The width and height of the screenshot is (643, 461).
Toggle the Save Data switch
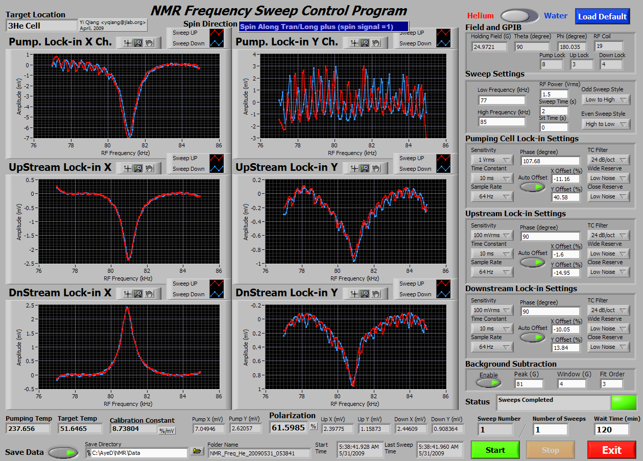[64, 452]
